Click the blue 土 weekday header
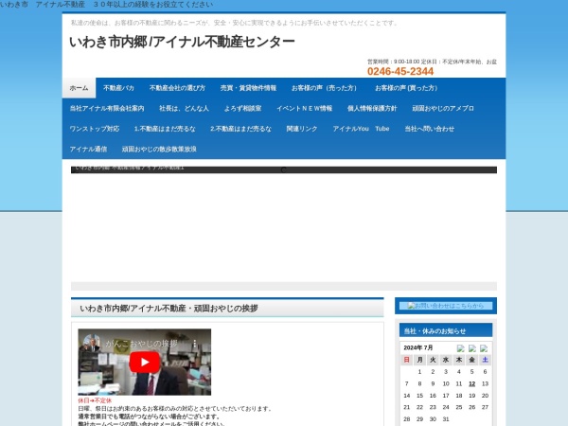Viewport: 568px width, 426px height. click(x=485, y=360)
